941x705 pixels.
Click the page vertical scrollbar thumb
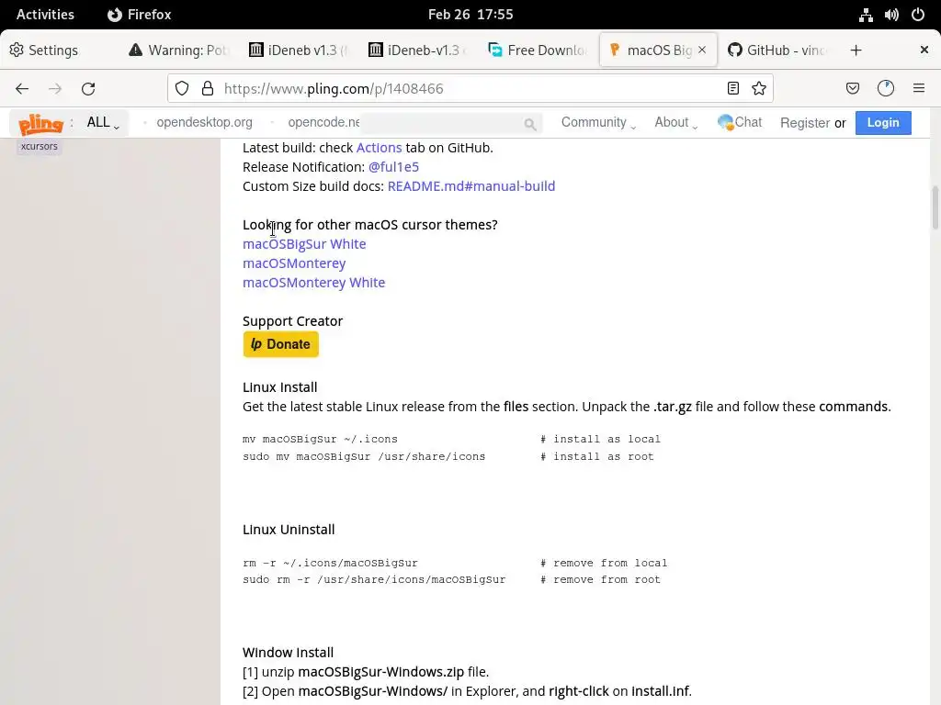click(935, 207)
